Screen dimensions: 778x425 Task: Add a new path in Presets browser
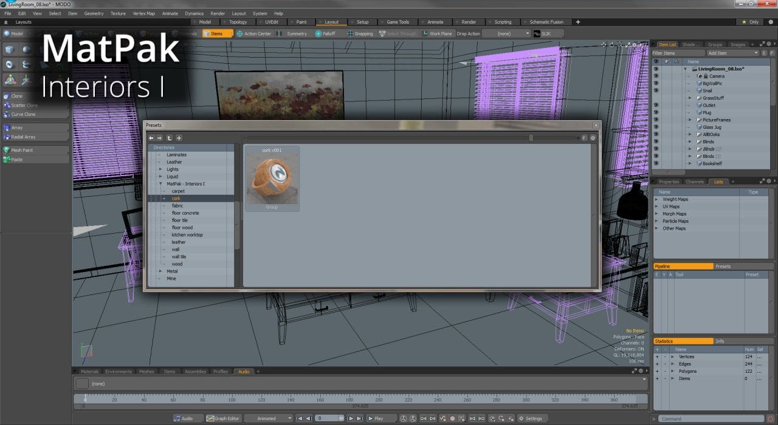[x=179, y=138]
